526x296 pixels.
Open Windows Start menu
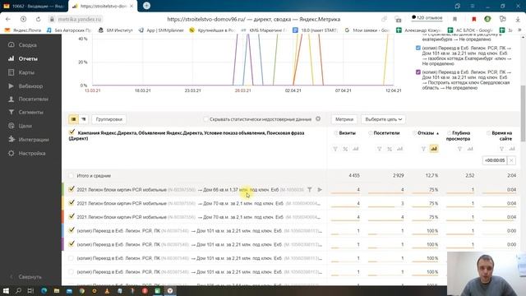pos(6,290)
